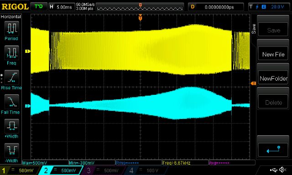Select the Period measurement icon
The image size is (292, 175).
(11, 28)
